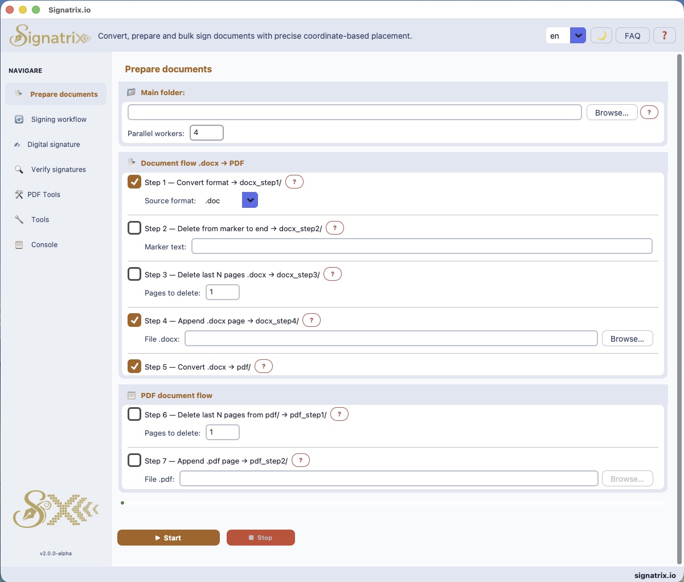Open help via the red question mark icon

[664, 35]
